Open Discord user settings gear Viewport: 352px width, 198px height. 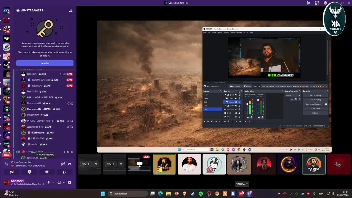click(x=70, y=182)
